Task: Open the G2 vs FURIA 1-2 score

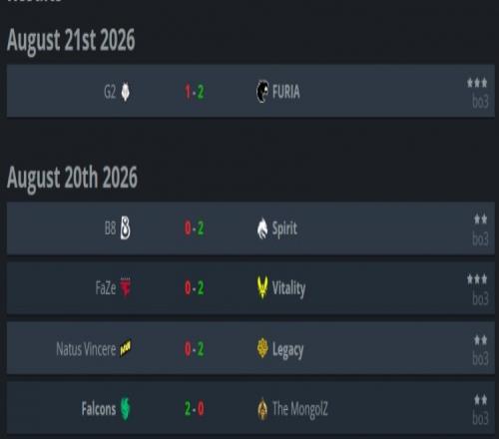Action: pyautogui.click(x=195, y=92)
